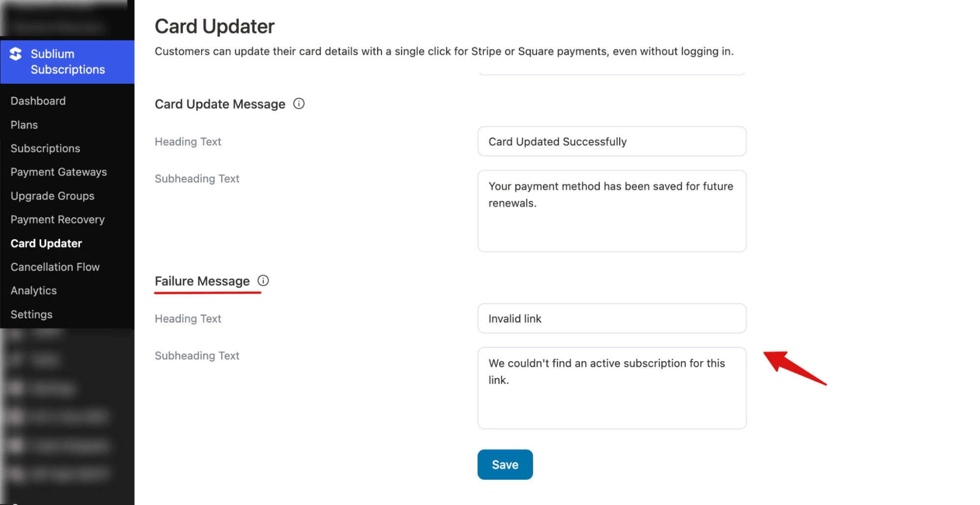This screenshot has width=980, height=505.
Task: Open the Subscriptions list
Action: point(45,148)
